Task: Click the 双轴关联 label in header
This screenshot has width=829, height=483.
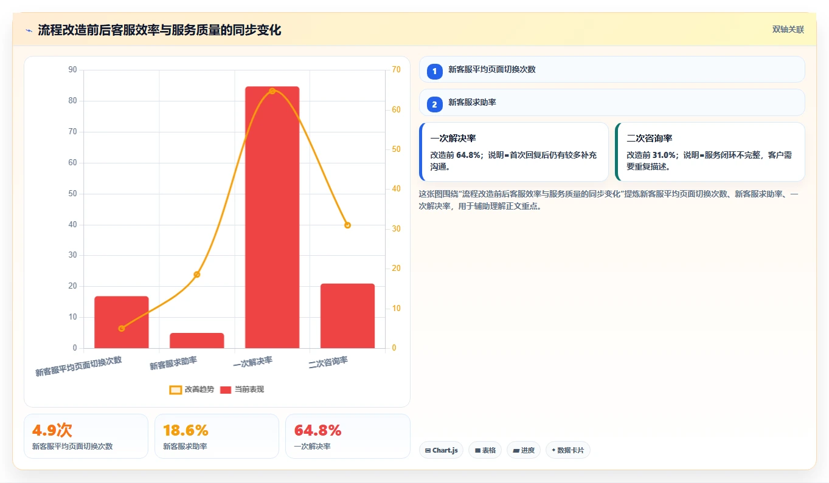Action: (788, 30)
